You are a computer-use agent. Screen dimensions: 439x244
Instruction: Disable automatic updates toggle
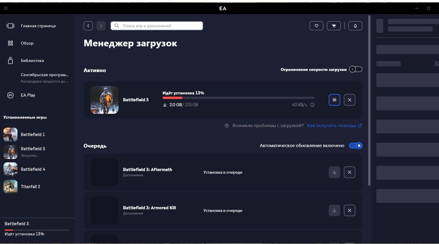coord(356,146)
